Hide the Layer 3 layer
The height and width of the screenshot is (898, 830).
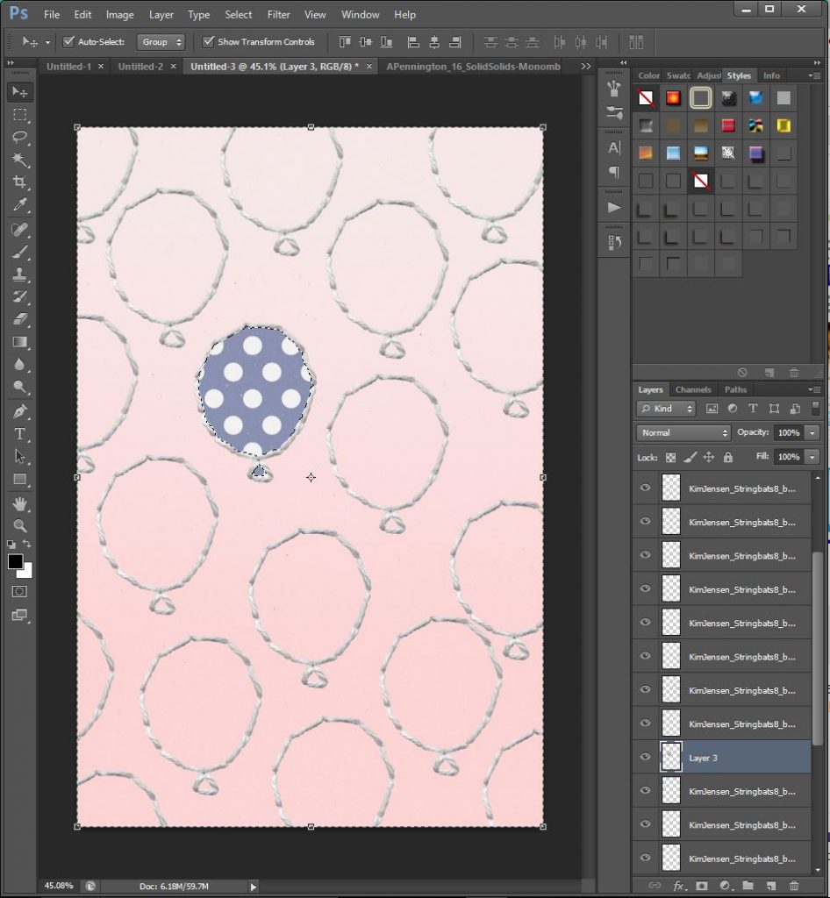(645, 757)
